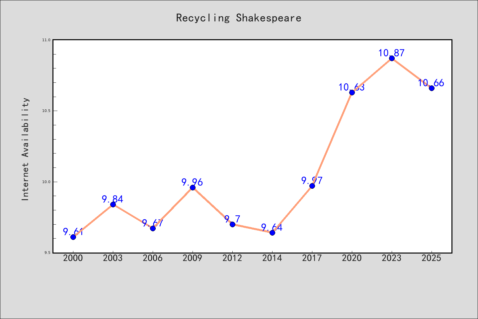Select the data point labeled 10.63
The width and height of the screenshot is (478, 319).
[352, 92]
